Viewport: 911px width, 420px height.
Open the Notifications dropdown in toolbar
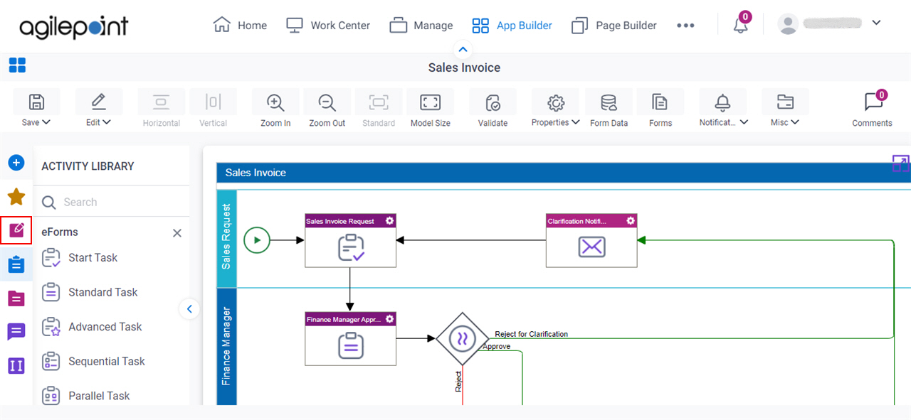(x=723, y=122)
